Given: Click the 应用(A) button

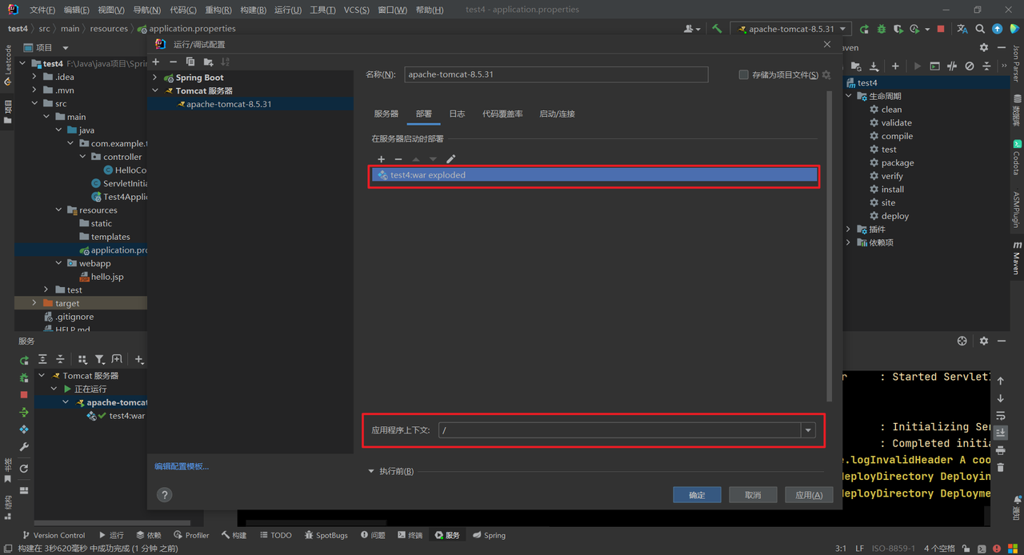Looking at the screenshot, I should pyautogui.click(x=809, y=495).
